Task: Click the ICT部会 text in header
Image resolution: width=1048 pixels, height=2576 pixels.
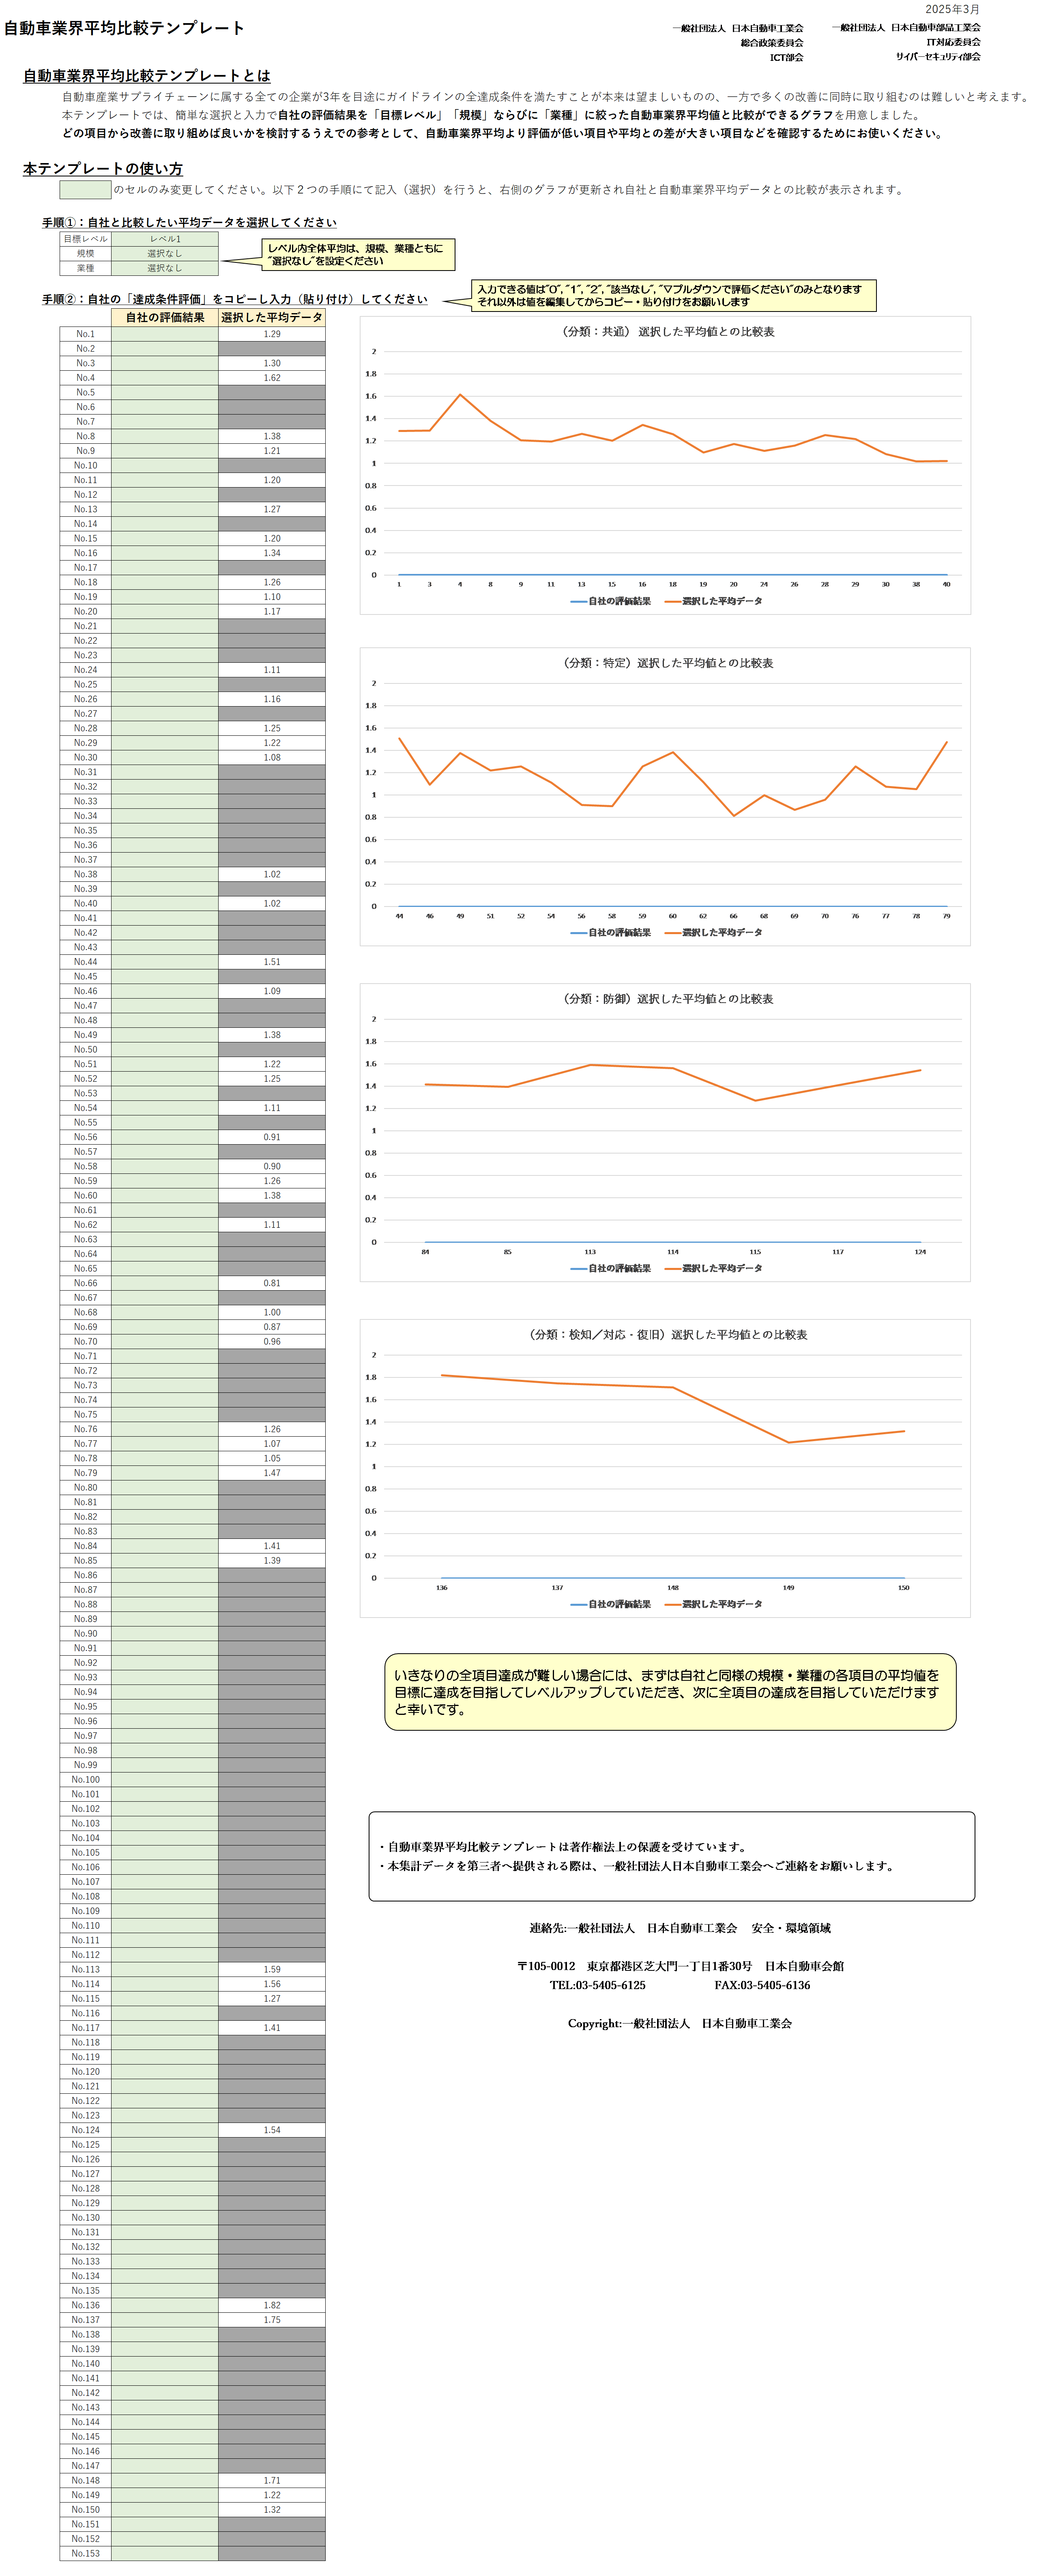Action: coord(786,58)
